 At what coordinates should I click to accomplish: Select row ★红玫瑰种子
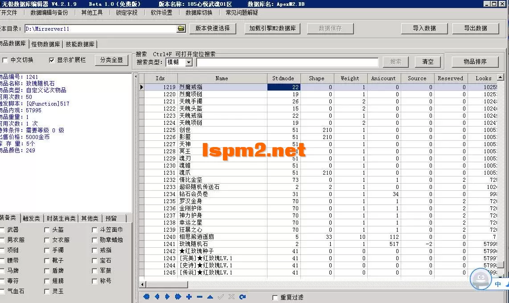(318, 251)
